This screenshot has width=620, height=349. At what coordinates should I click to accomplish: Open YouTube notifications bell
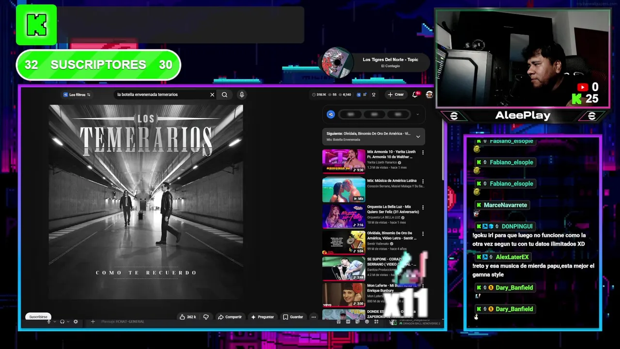coord(415,95)
